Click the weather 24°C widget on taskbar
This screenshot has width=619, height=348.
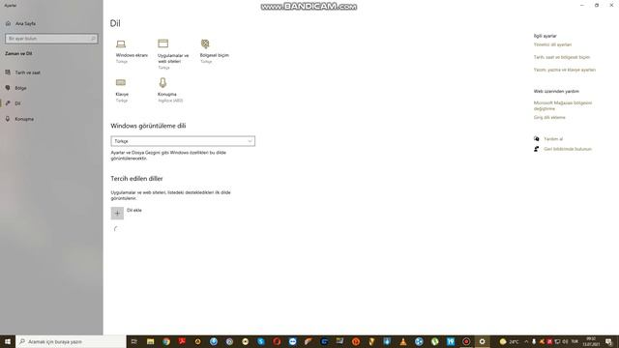click(510, 341)
